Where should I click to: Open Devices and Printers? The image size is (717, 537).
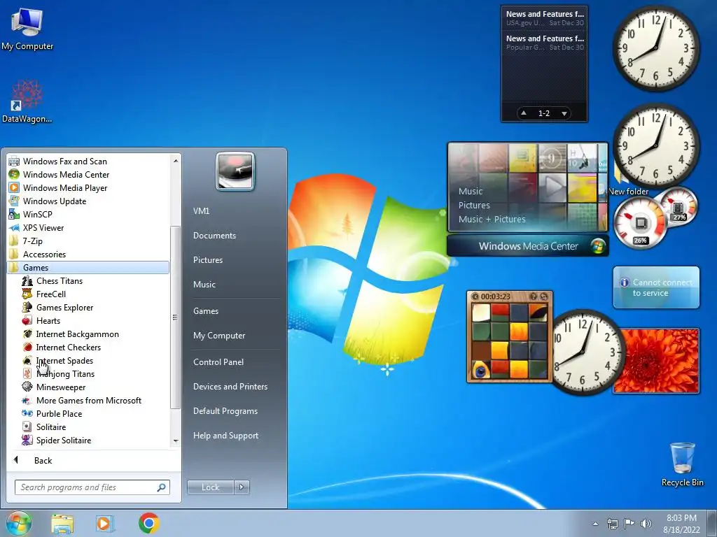coord(230,386)
